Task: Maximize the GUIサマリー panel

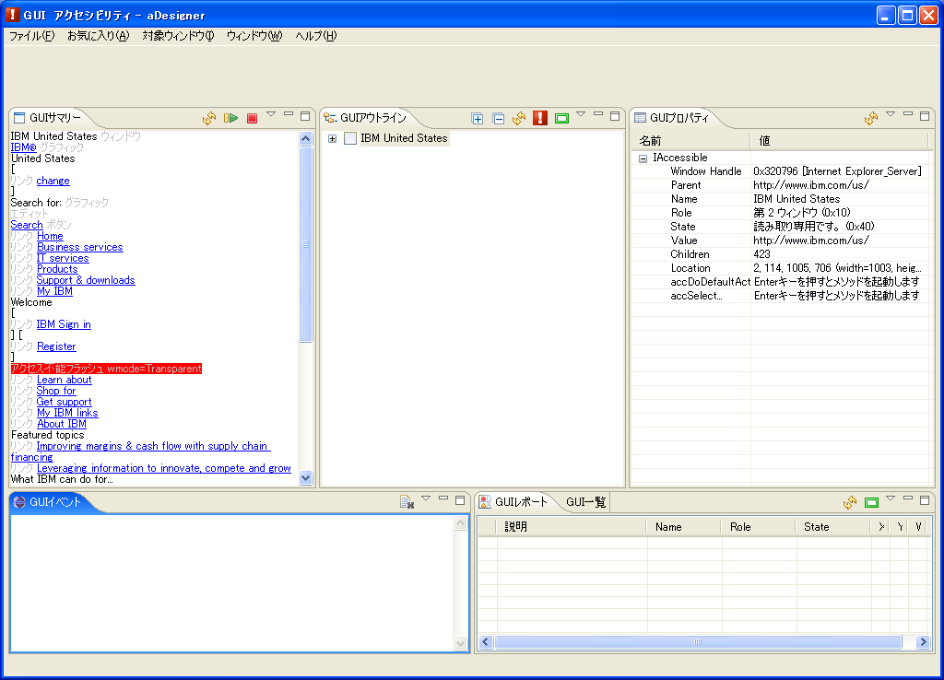Action: pos(305,115)
